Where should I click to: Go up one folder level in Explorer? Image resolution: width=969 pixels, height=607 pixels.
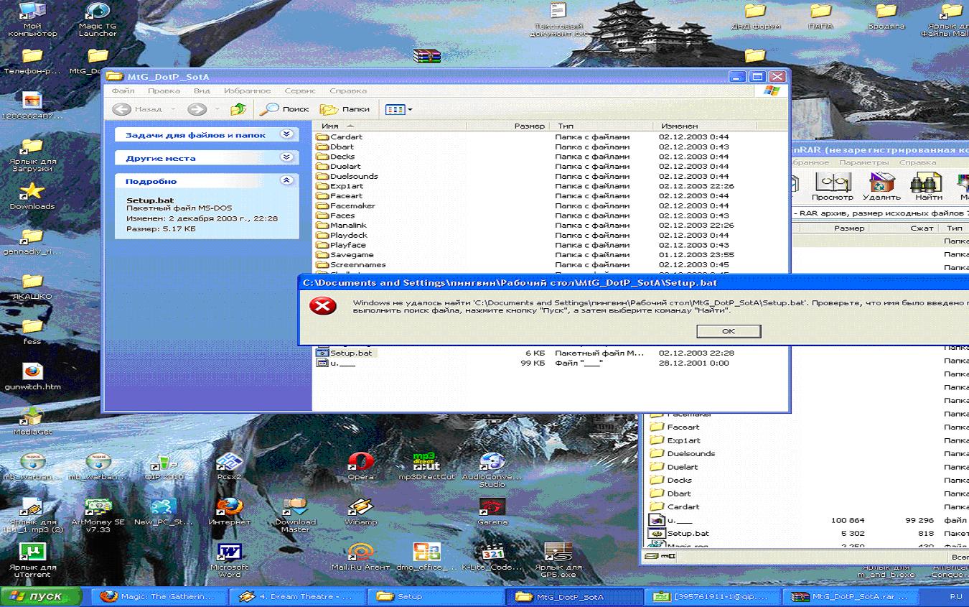coord(238,109)
